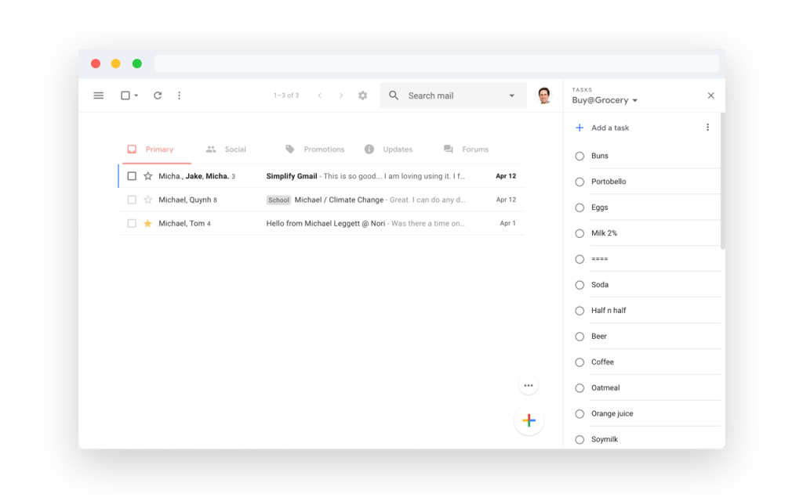The width and height of the screenshot is (803, 501).
Task: Close the Tasks side panel
Action: click(x=710, y=96)
